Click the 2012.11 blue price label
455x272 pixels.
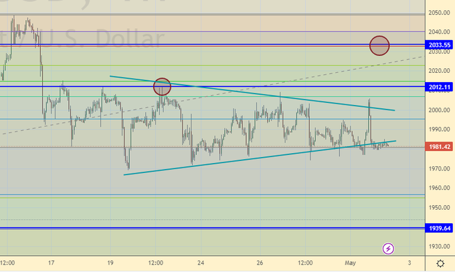click(x=440, y=87)
